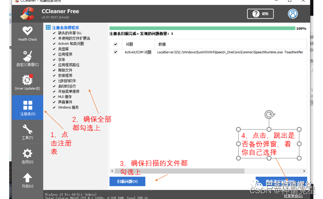Toggle 字体 checkbox
The height and width of the screenshot is (199, 323).
click(x=54, y=60)
